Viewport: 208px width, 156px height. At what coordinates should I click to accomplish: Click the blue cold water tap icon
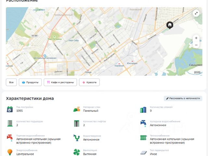click(143, 123)
